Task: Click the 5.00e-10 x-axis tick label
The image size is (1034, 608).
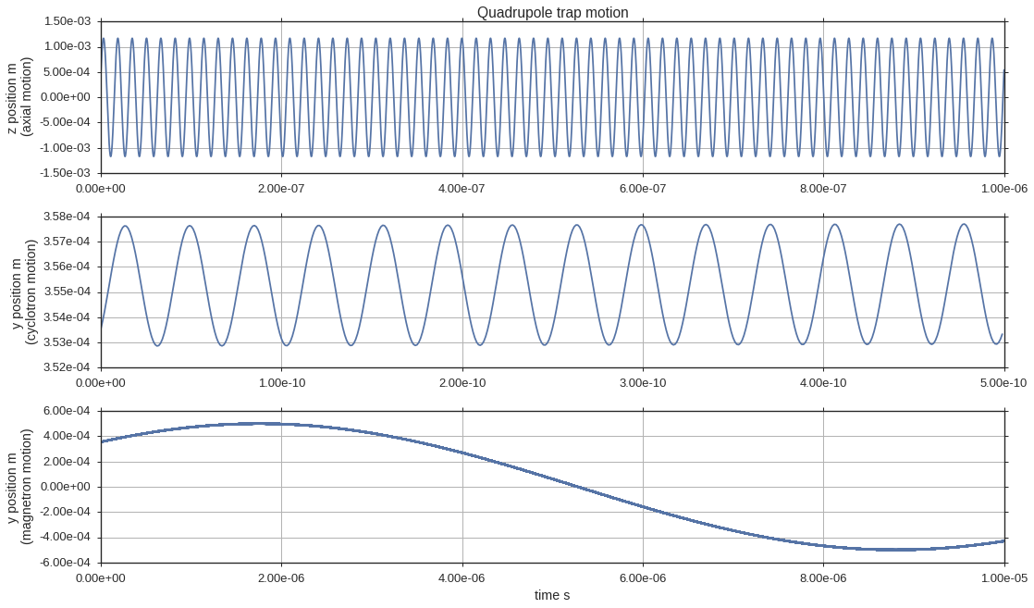Action: pyautogui.click(x=1003, y=383)
